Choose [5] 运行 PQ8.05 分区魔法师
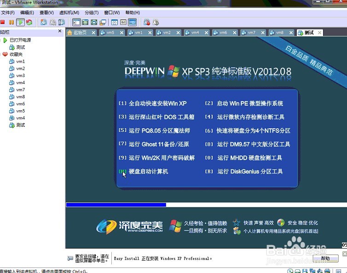 tap(154, 131)
